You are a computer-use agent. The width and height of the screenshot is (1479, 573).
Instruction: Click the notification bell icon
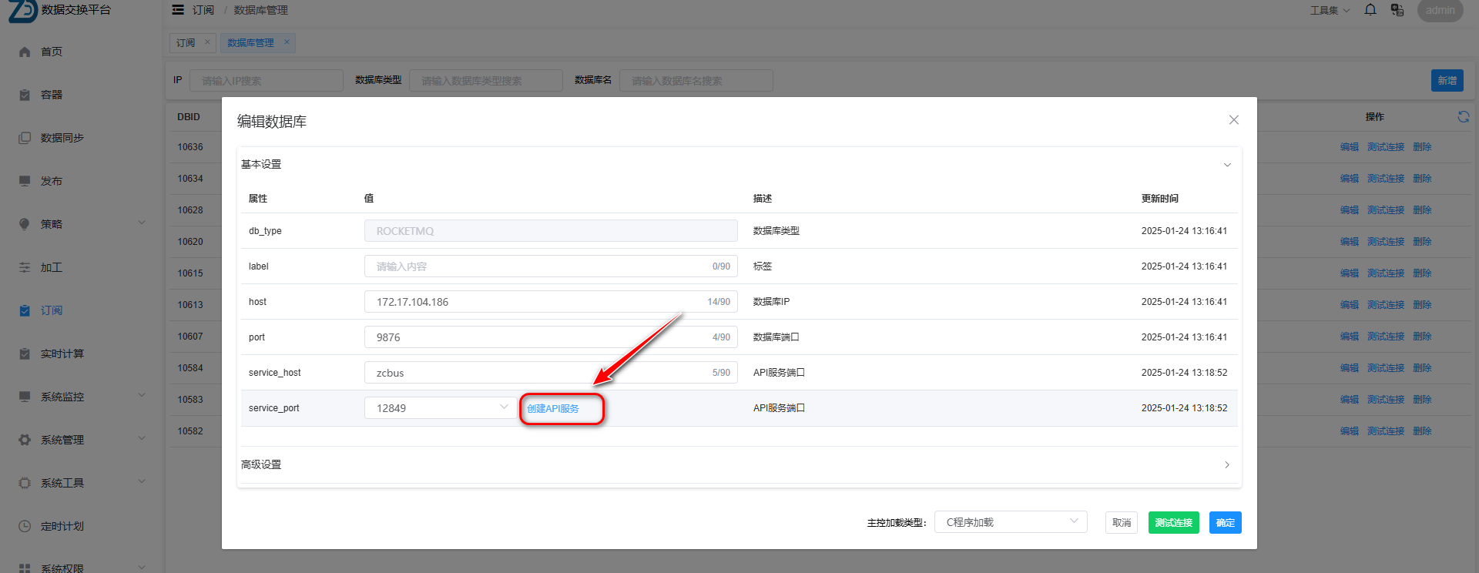(1370, 10)
